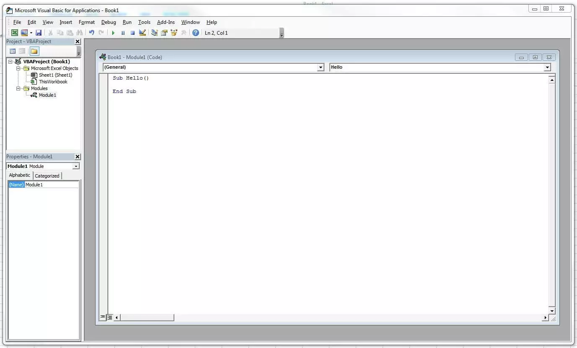Screen dimensions: 577x348
Task: Open the Project Explorer icon
Action: [155, 33]
